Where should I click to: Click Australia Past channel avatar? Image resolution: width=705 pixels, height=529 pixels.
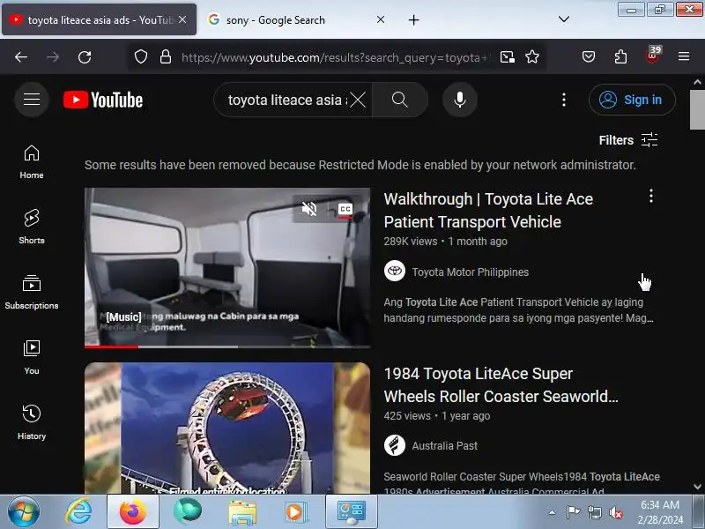394,445
